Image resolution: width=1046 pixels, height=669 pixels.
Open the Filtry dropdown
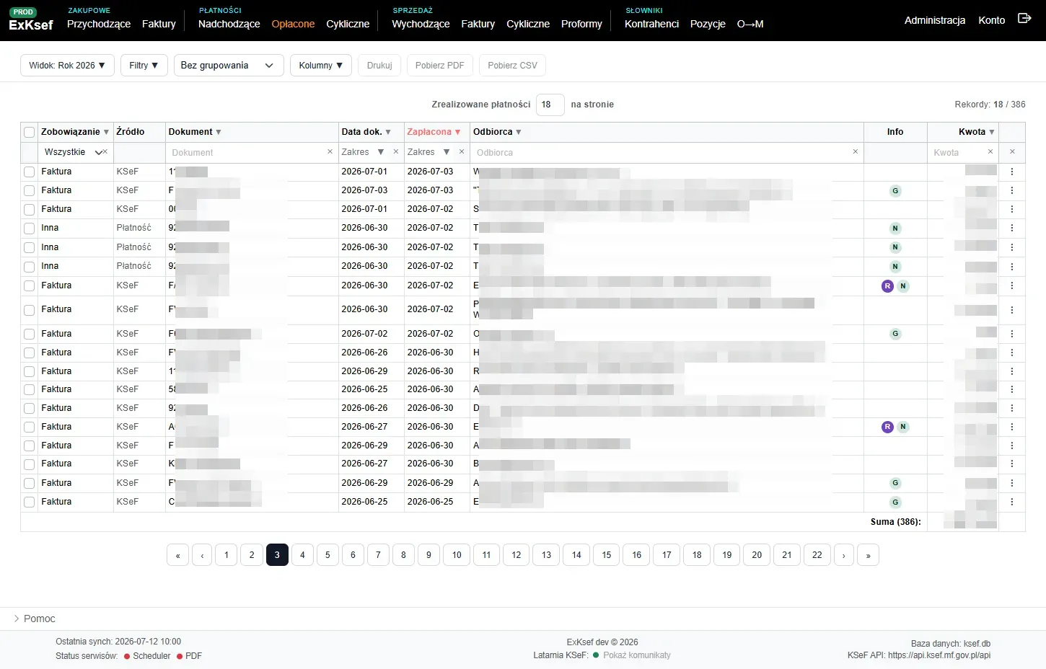pos(144,65)
